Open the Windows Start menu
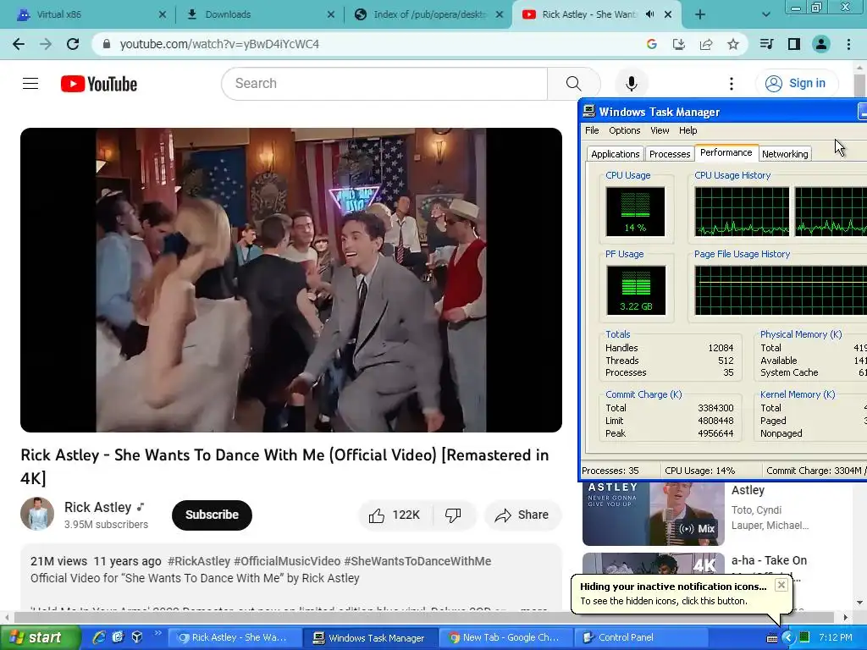This screenshot has width=867, height=650. click(x=39, y=638)
